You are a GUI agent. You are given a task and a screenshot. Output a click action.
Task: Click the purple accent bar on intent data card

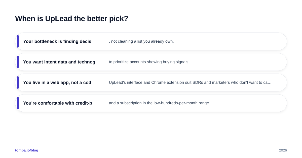pos(18,62)
